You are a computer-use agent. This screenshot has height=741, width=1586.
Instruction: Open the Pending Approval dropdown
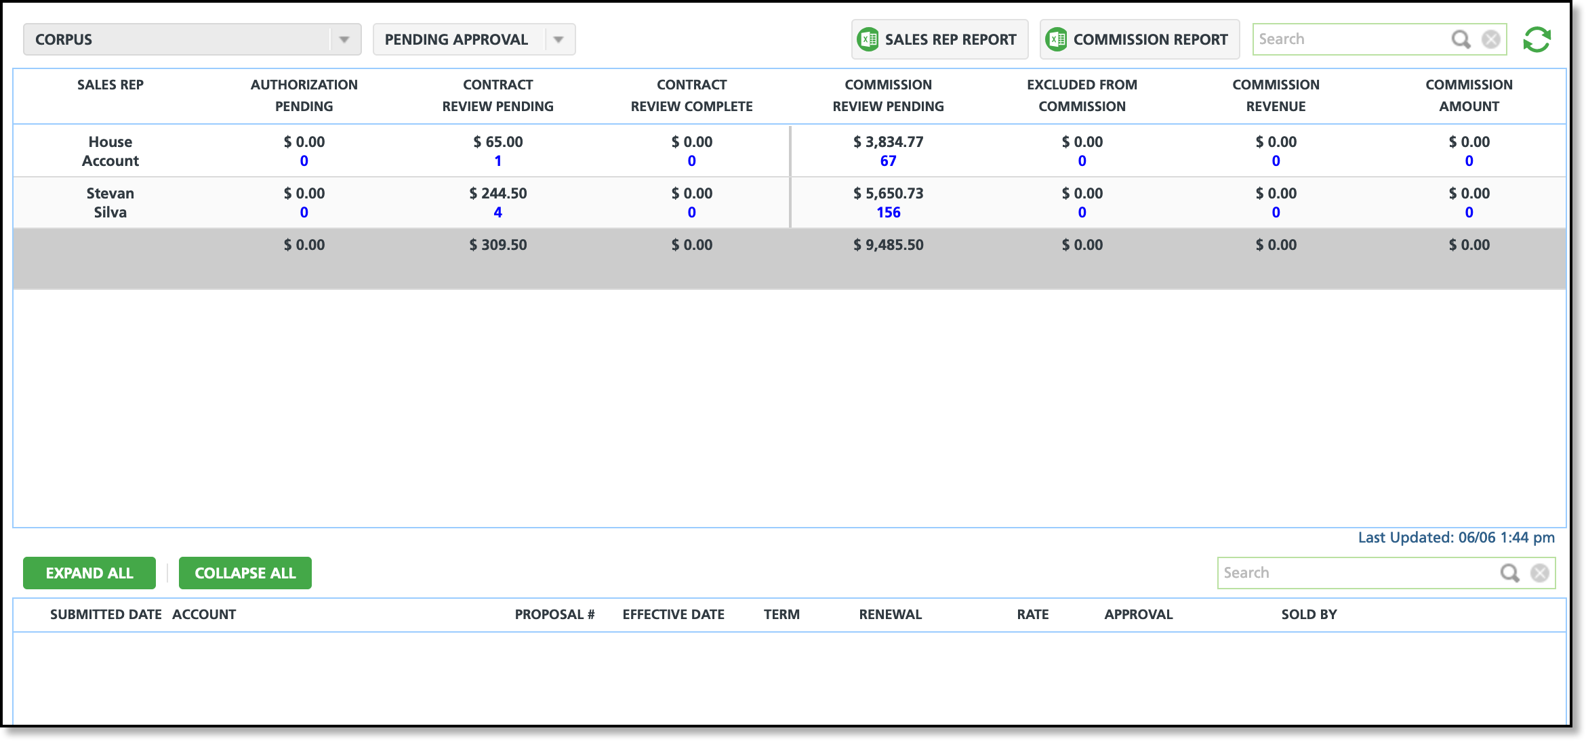point(558,39)
